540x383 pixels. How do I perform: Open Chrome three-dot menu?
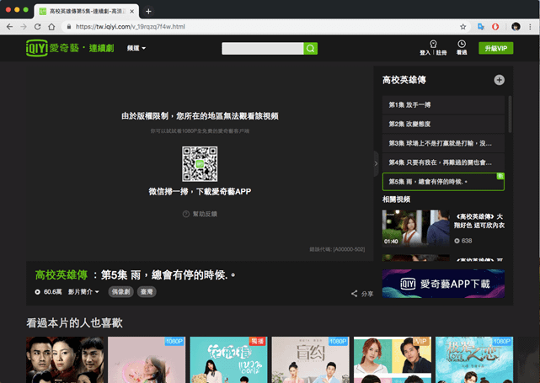530,27
